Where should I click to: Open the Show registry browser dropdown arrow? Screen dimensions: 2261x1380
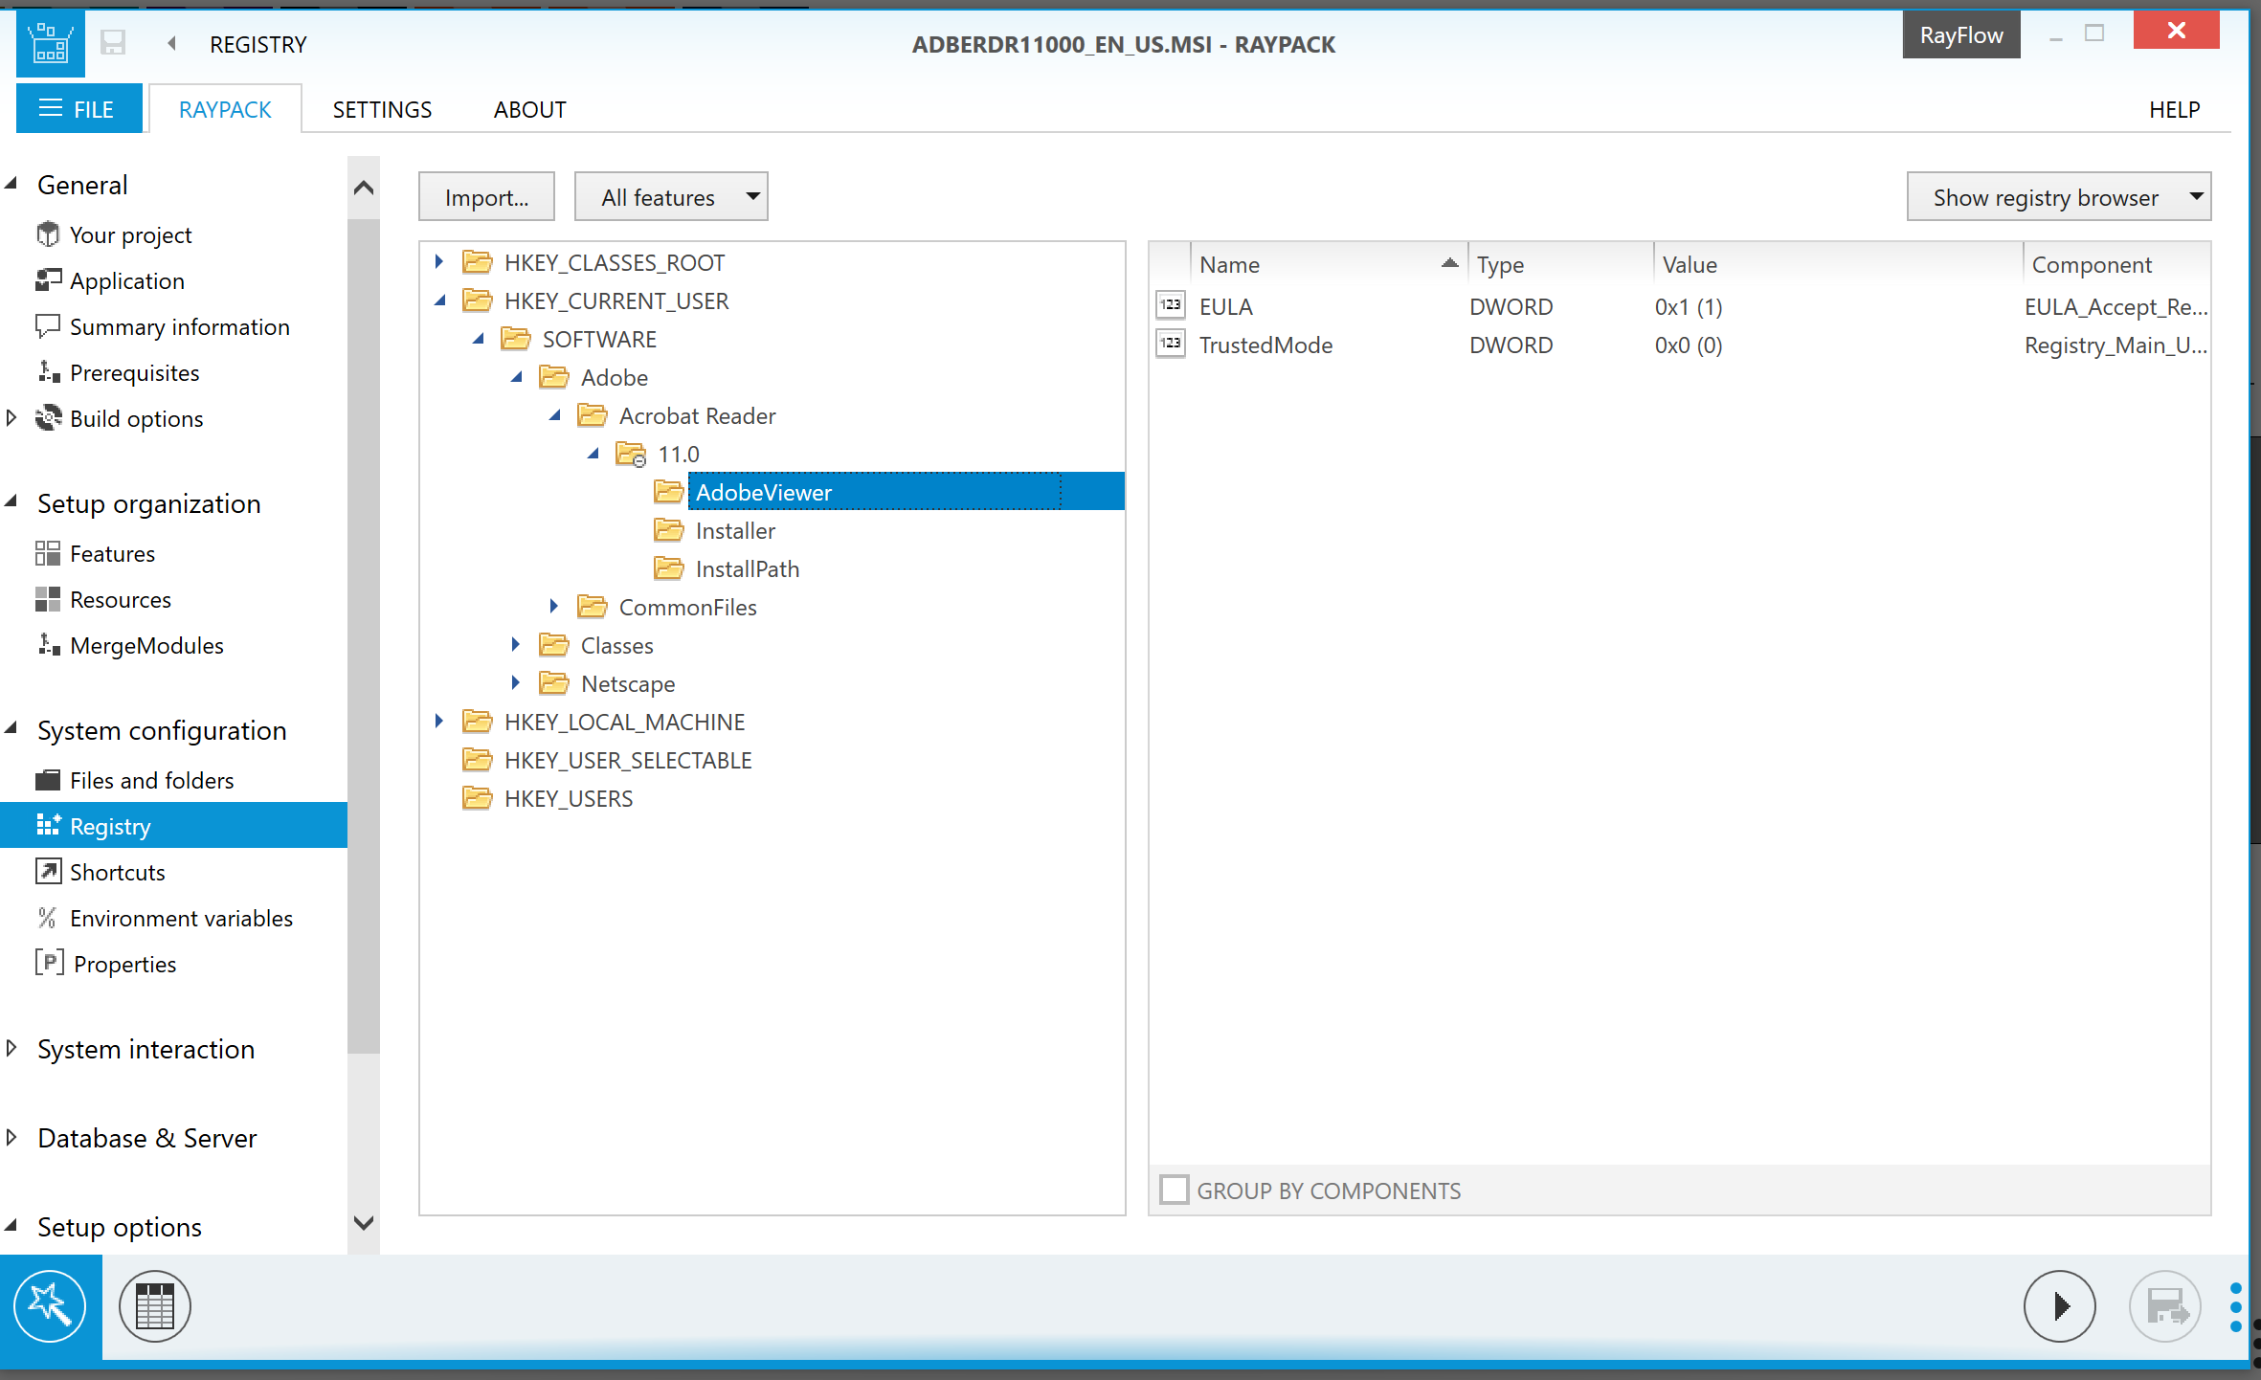pyautogui.click(x=2196, y=196)
